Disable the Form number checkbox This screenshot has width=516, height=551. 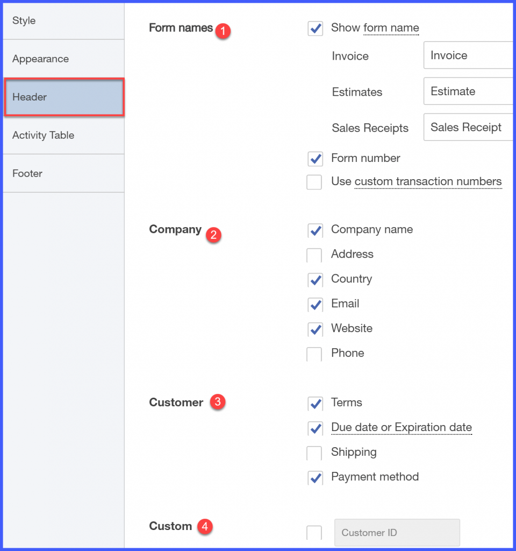(x=314, y=158)
